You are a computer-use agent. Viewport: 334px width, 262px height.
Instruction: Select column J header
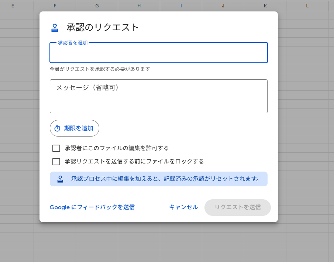(223, 6)
